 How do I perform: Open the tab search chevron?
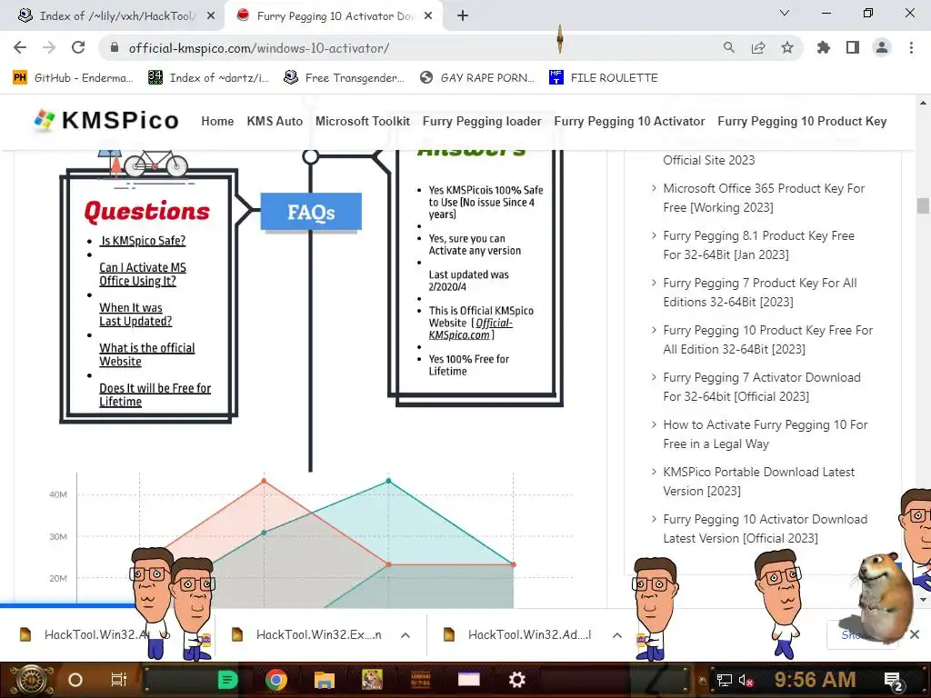tap(785, 13)
